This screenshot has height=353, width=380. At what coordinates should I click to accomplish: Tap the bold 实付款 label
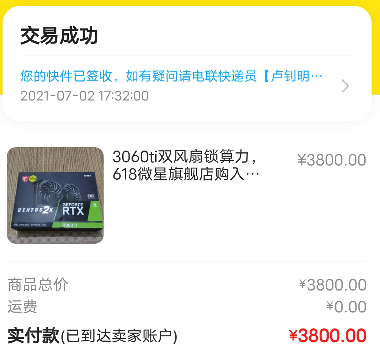[x=33, y=335]
